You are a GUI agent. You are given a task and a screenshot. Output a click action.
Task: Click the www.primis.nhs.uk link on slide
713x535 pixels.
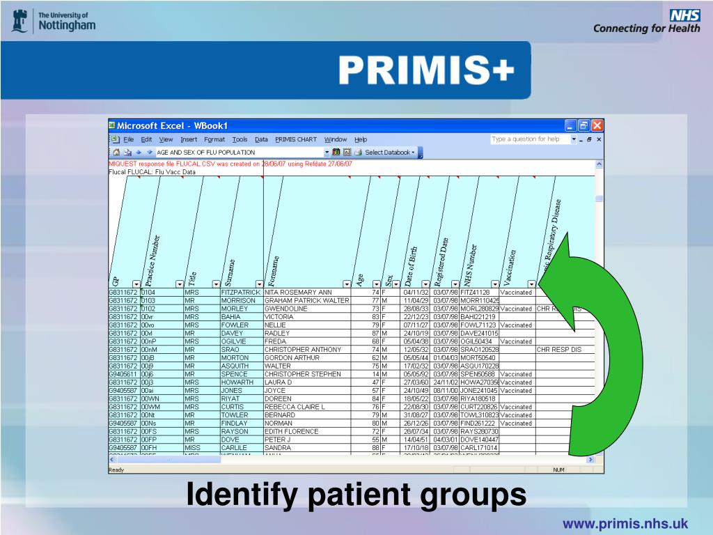coord(625,524)
